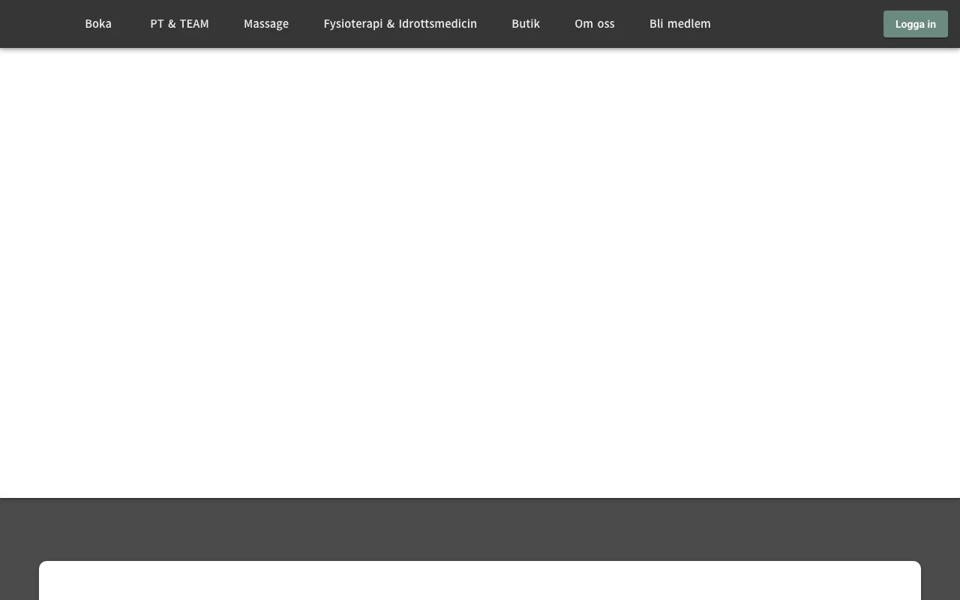Read about the company via Om oss
960x600 pixels.
tap(595, 24)
